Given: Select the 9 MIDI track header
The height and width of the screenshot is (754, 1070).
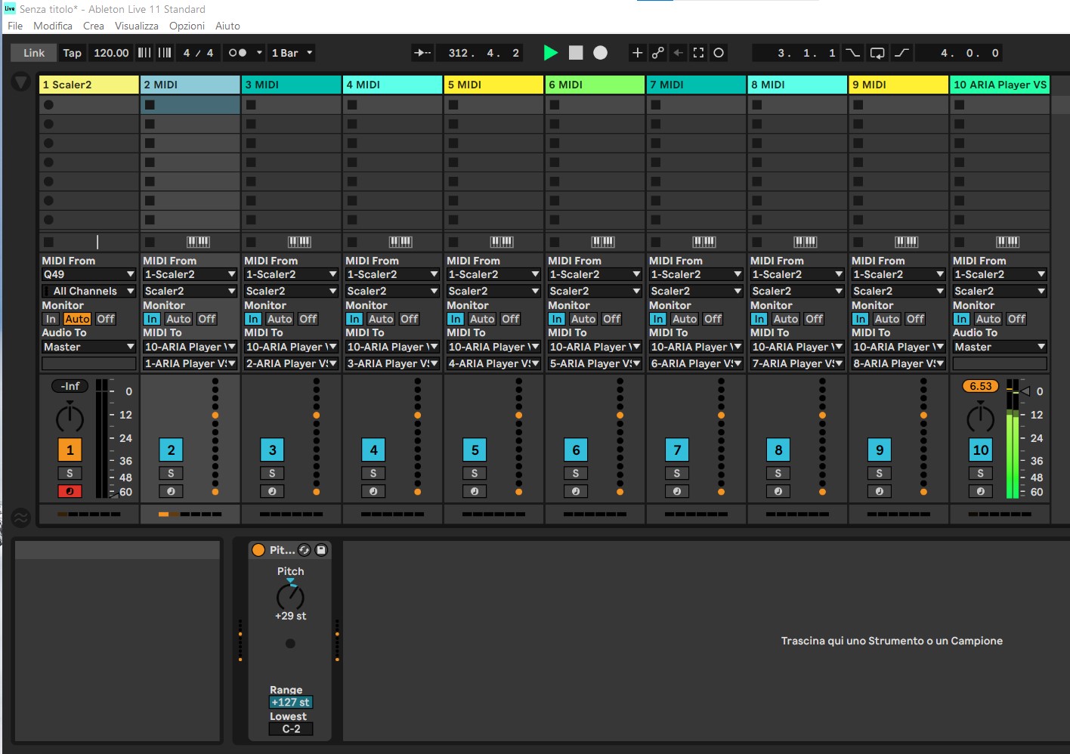Looking at the screenshot, I should click(x=898, y=85).
